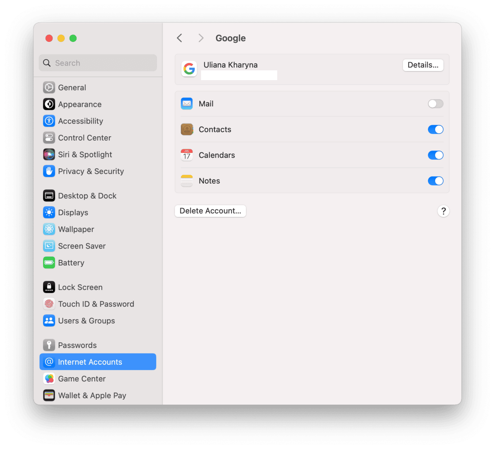The width and height of the screenshot is (495, 449).
Task: Open General settings icon in sidebar
Action: (x=49, y=87)
